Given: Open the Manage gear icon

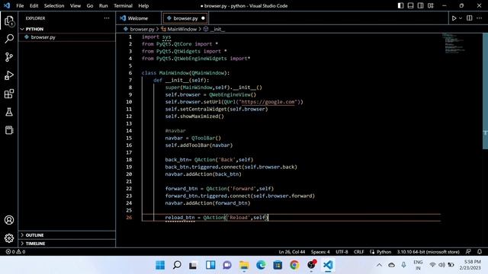Looking at the screenshot, I should tap(9, 238).
